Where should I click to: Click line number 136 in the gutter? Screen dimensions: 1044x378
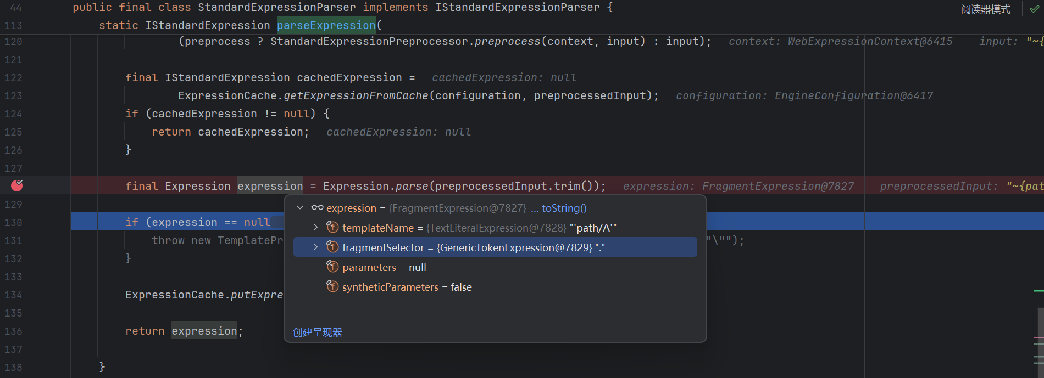14,331
